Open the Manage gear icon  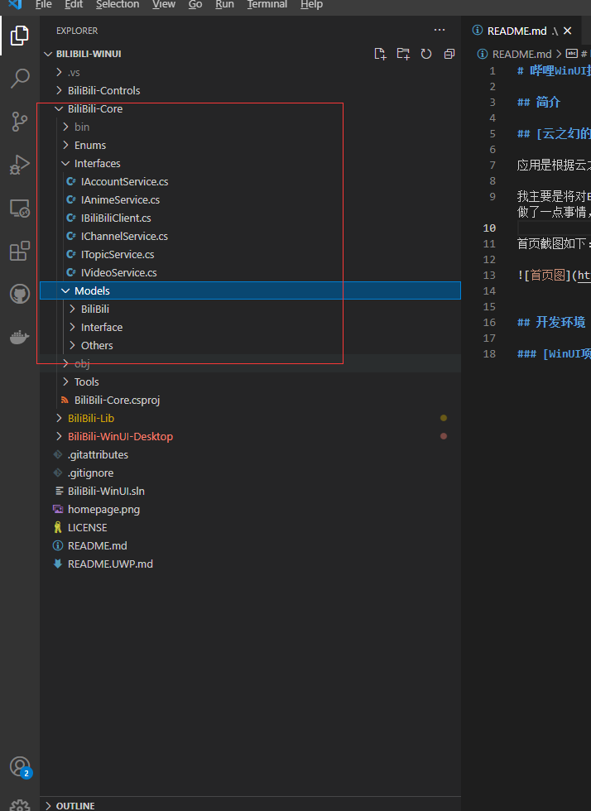[20, 804]
